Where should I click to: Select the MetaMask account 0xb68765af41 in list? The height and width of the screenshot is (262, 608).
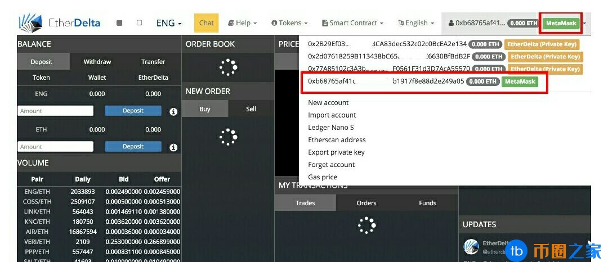[386, 82]
